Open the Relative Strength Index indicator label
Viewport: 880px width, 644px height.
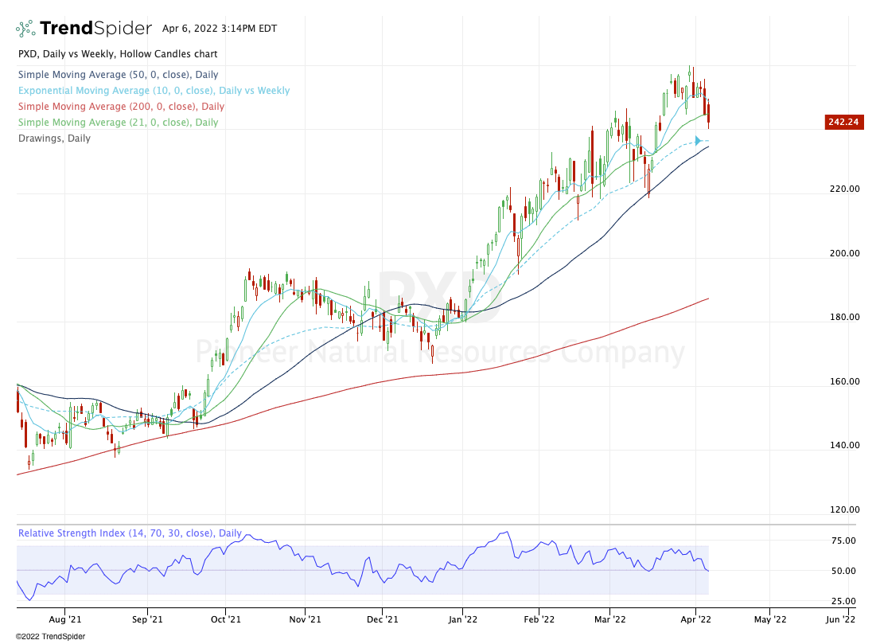coord(130,533)
